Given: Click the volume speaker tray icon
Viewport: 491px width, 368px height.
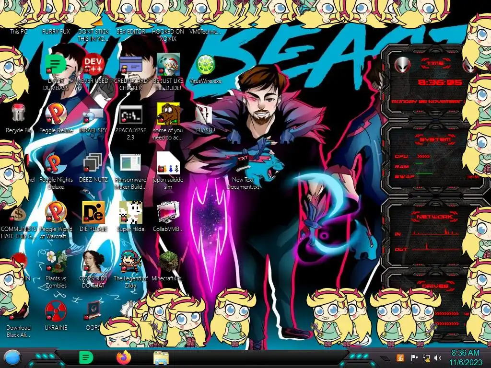Looking at the screenshot, I should tap(438, 358).
